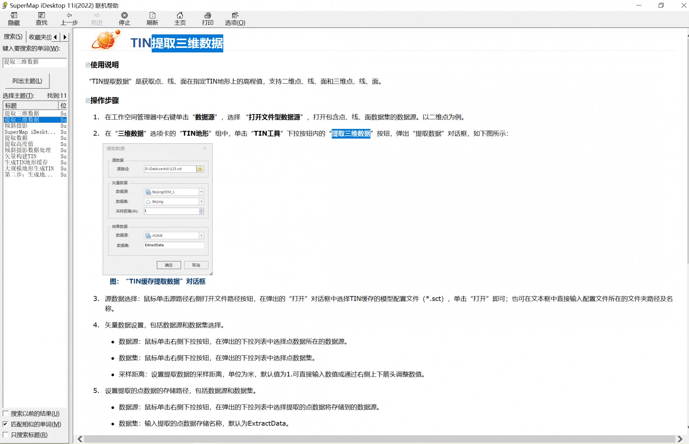Viewport: 689px width, 444px height.
Task: Select the 第二步：生成地... topic
Action: click(35, 175)
